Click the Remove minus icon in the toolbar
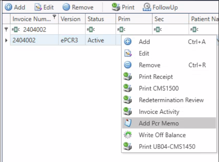Screen dimensions: 219x162 [x=66, y=7]
